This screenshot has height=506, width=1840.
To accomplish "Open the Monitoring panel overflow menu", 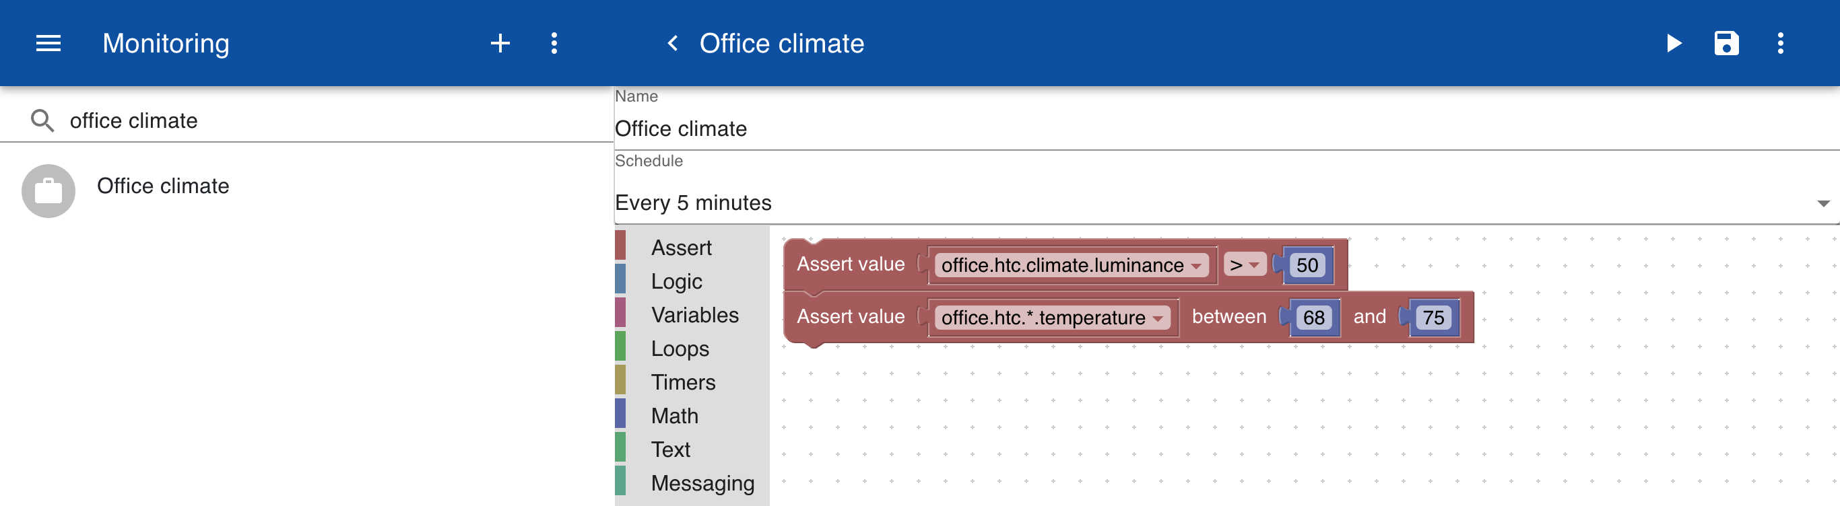I will coord(554,44).
